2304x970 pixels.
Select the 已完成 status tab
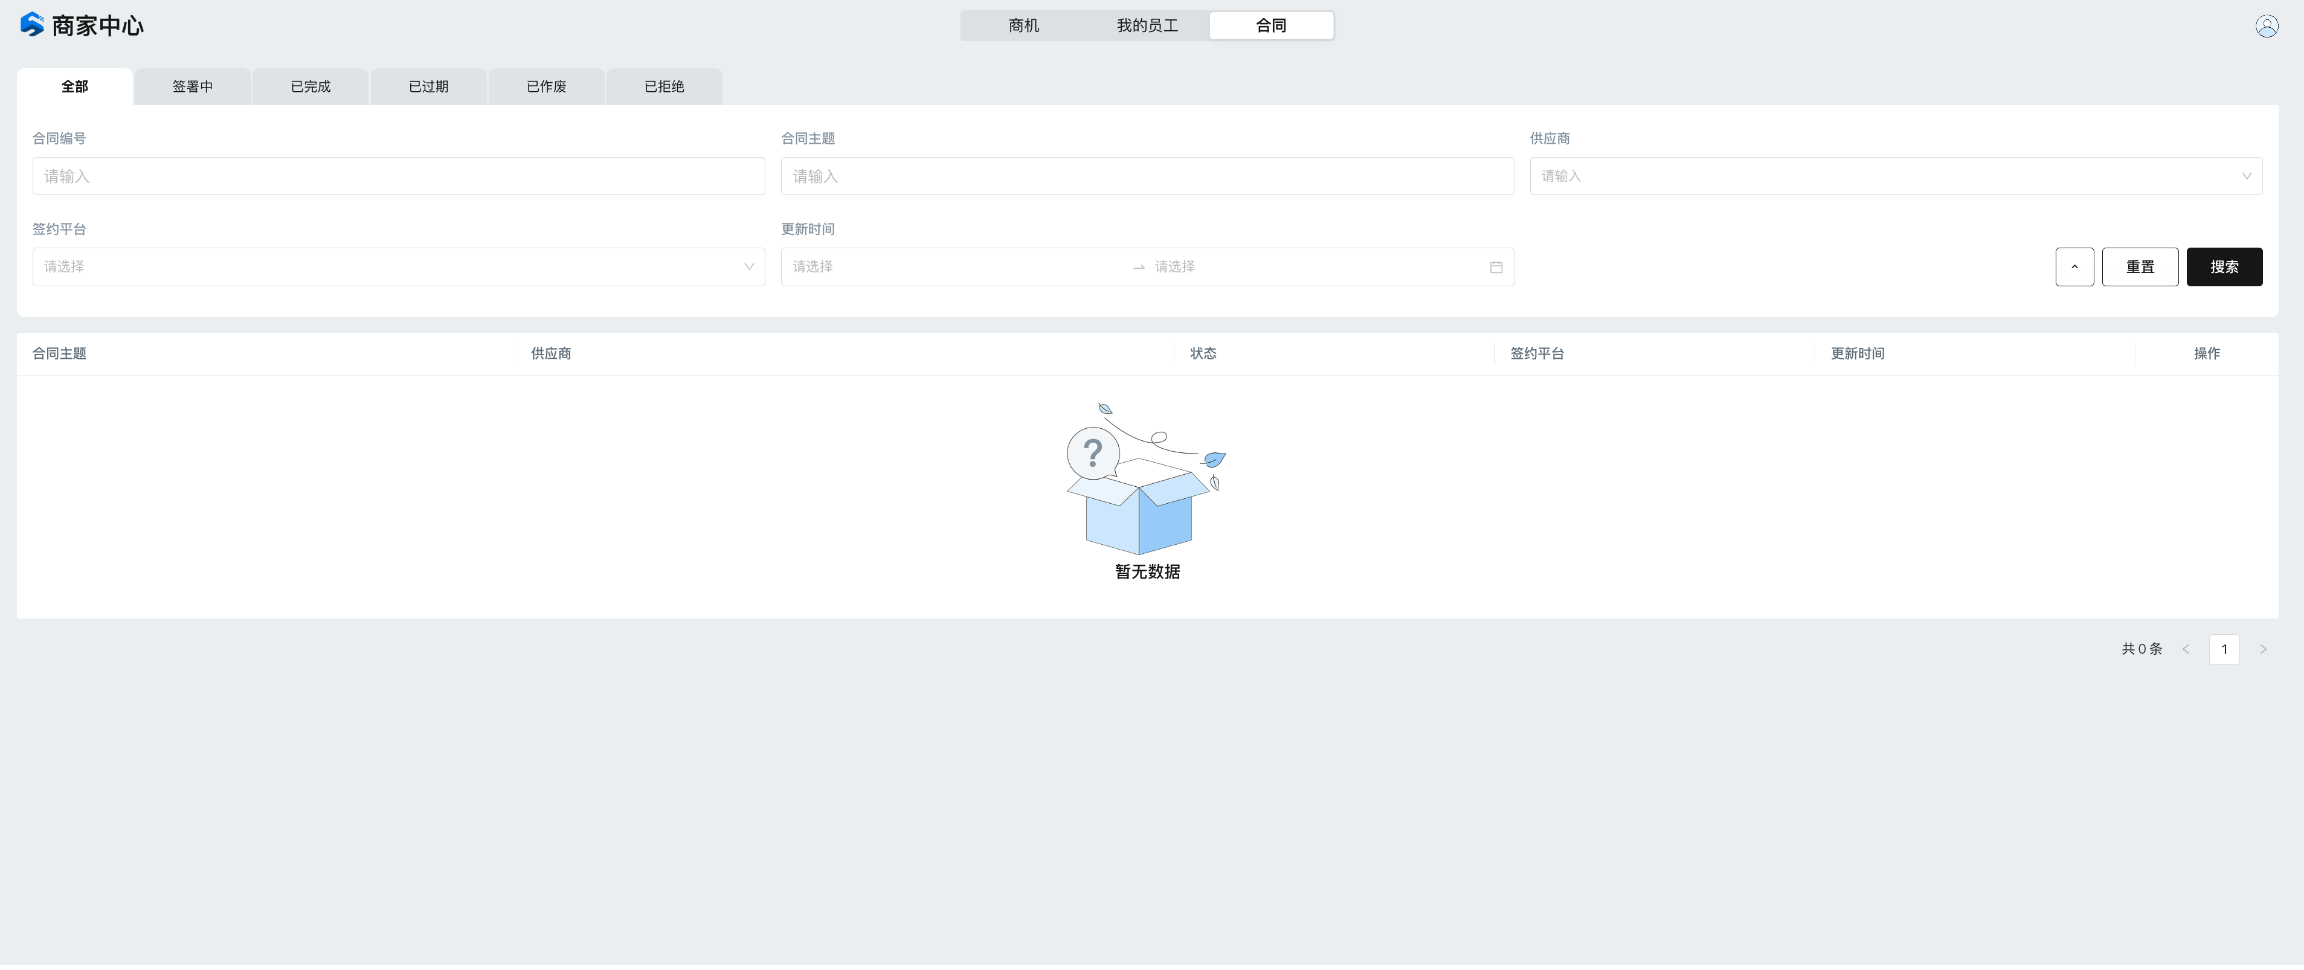pyautogui.click(x=311, y=87)
